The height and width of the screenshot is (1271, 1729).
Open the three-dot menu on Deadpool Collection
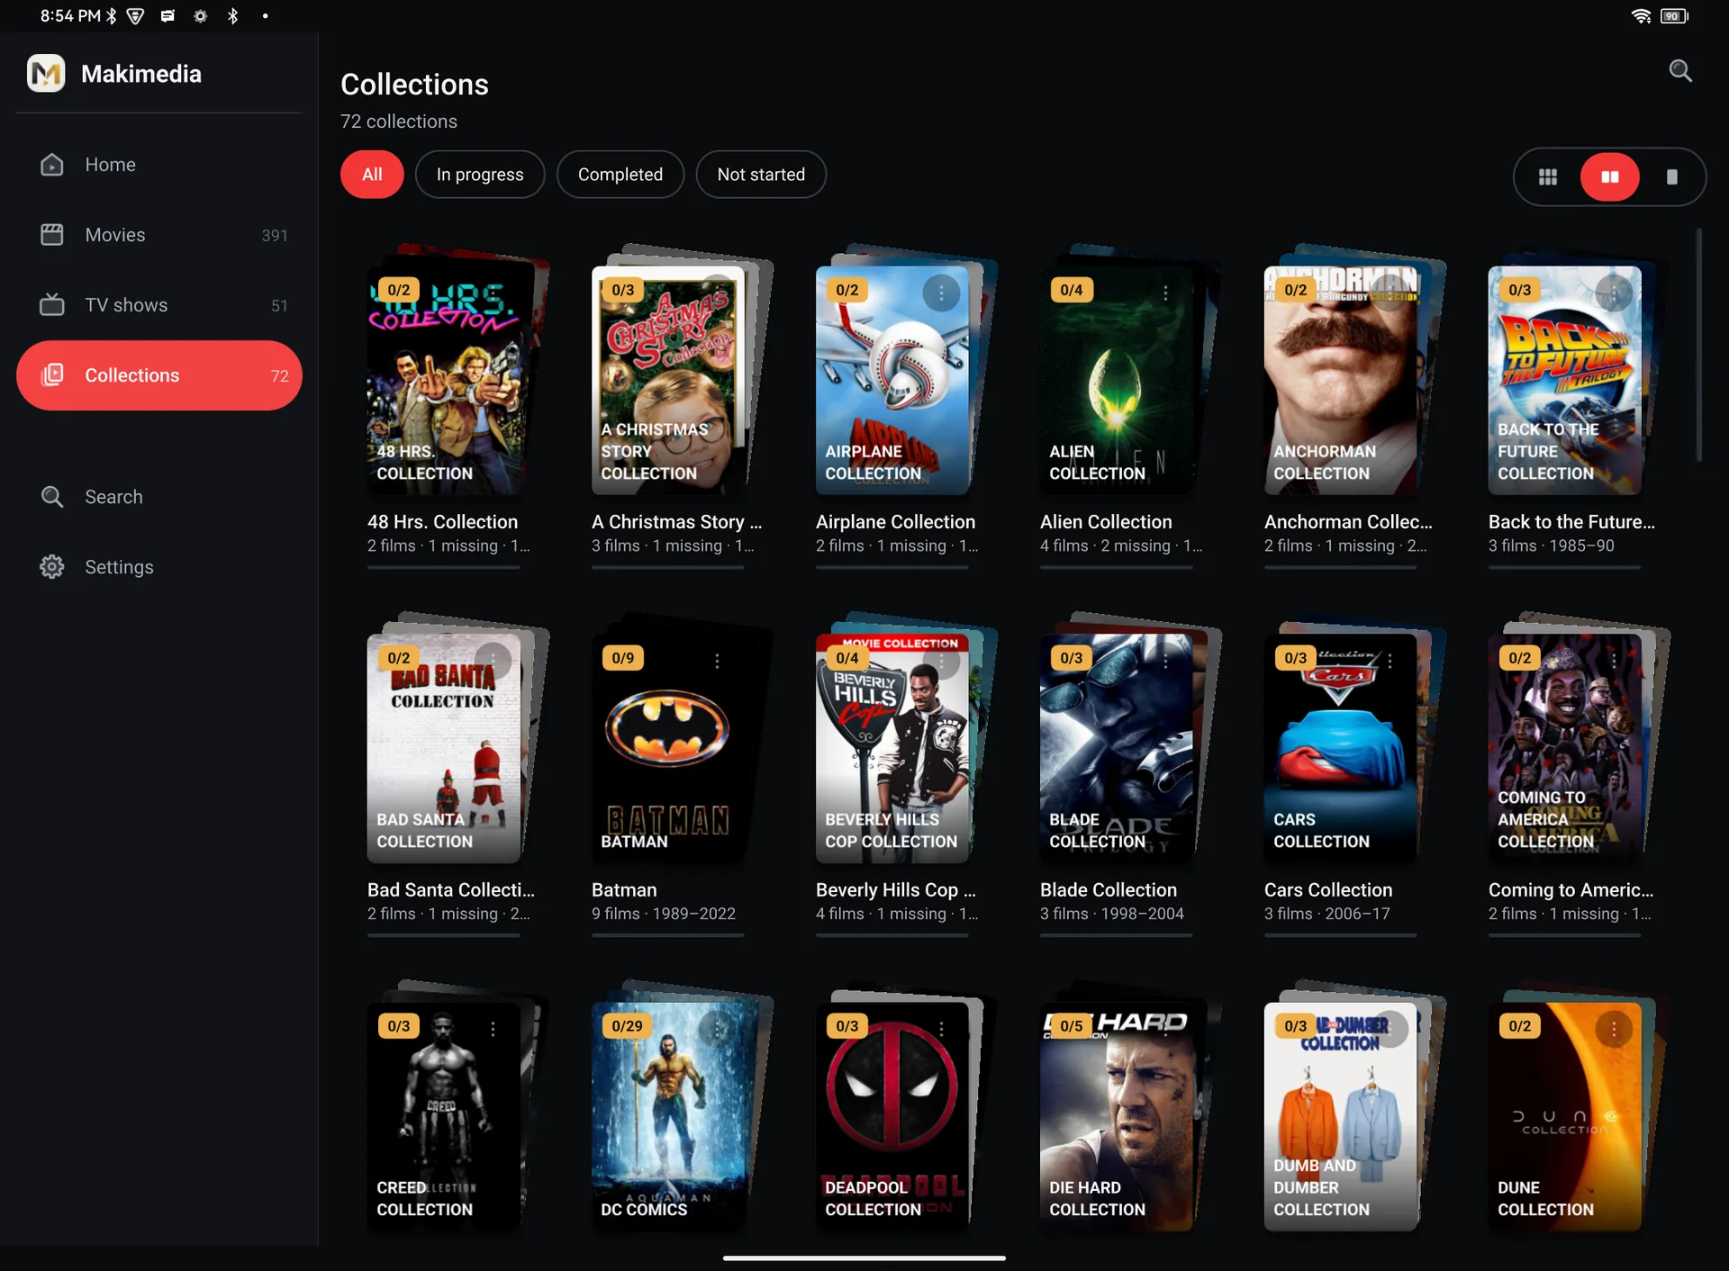point(941,1029)
